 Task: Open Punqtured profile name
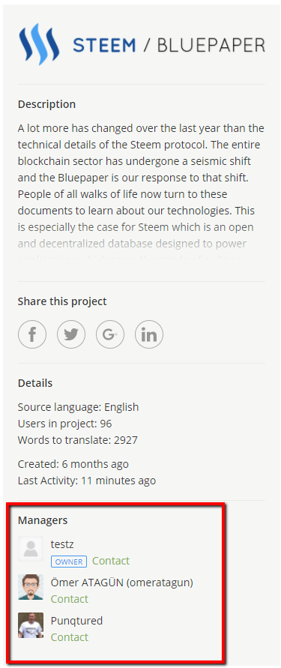[76, 621]
